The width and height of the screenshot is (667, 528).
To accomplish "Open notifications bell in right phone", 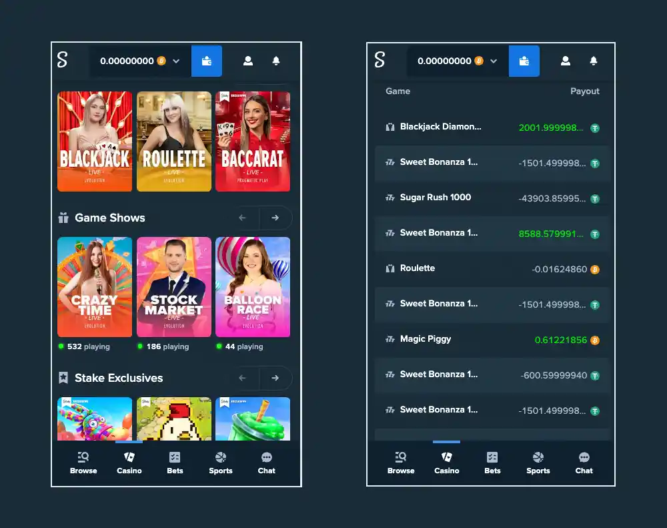I will click(594, 61).
